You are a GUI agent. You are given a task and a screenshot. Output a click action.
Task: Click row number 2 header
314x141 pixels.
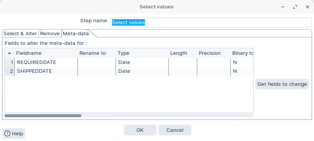(10, 71)
